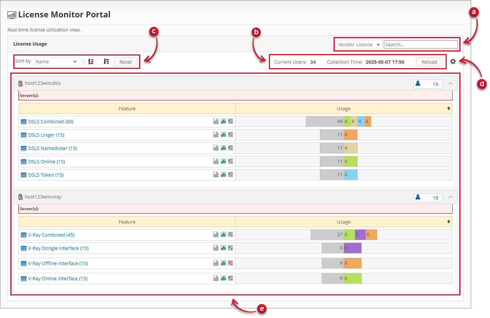Viewport: 490px width, 318px height.
Task: Select the ascending sort radio button
Action: 83,61
